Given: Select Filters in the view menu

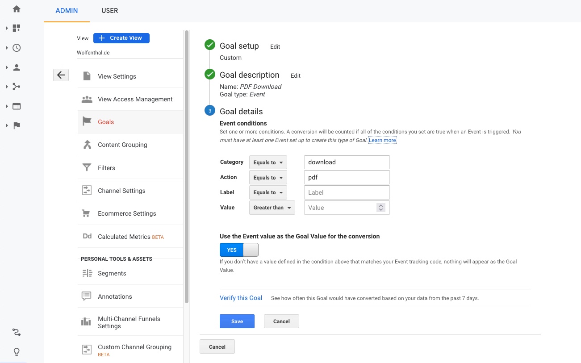Looking at the screenshot, I should coord(106,168).
